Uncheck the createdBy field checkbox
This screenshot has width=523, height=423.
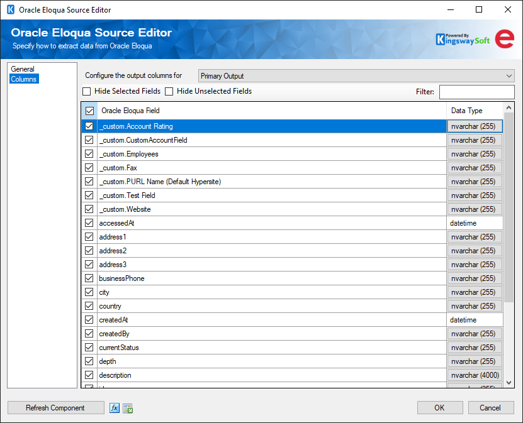point(89,334)
